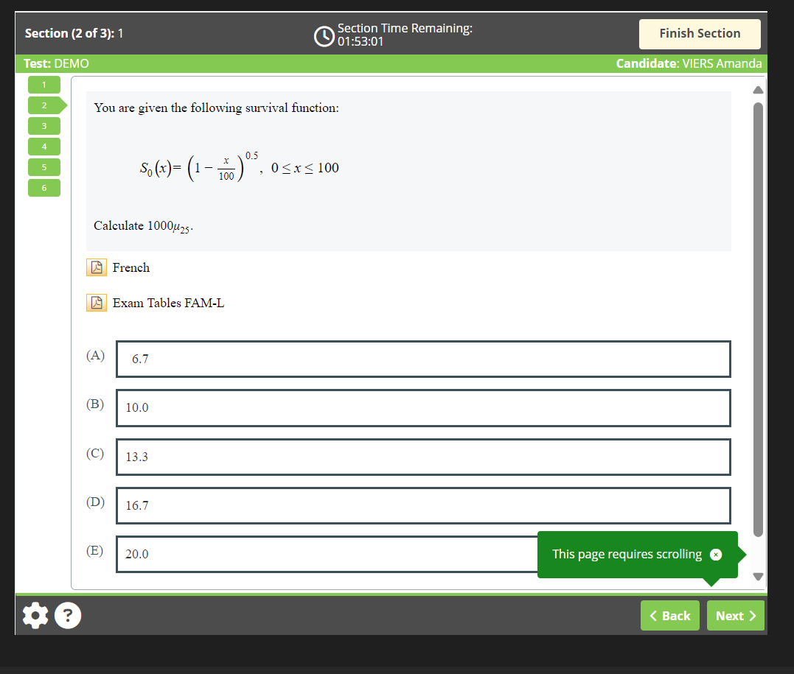Select answer choice (E) 20.0

coord(324,554)
